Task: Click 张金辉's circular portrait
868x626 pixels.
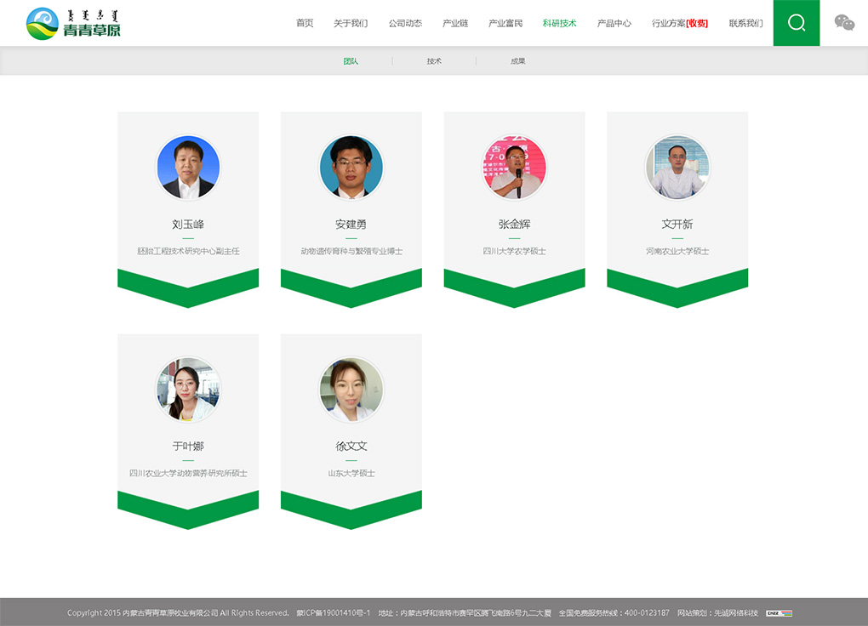Action: pyautogui.click(x=514, y=168)
